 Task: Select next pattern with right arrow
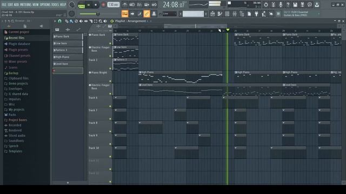tap(206, 14)
